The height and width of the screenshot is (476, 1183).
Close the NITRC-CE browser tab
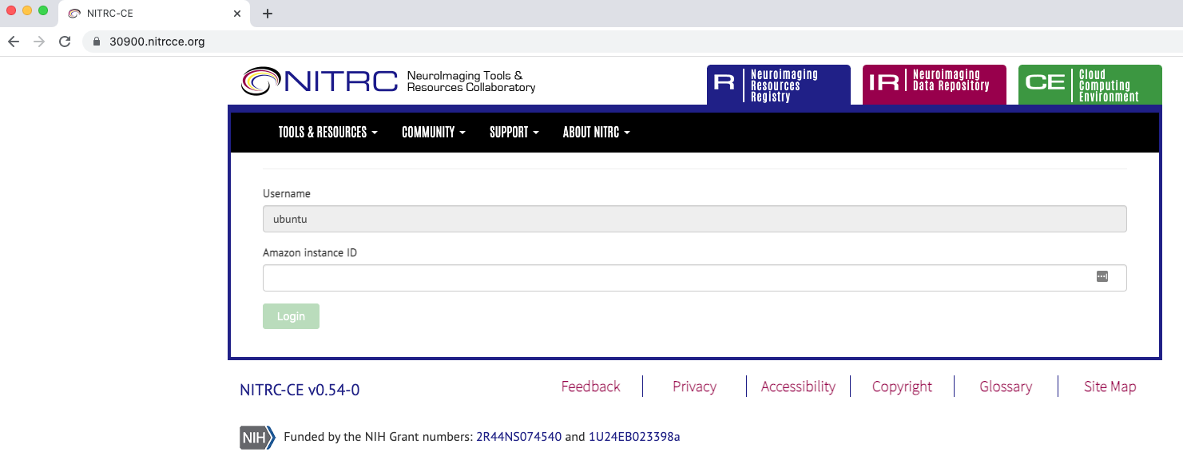(x=237, y=14)
